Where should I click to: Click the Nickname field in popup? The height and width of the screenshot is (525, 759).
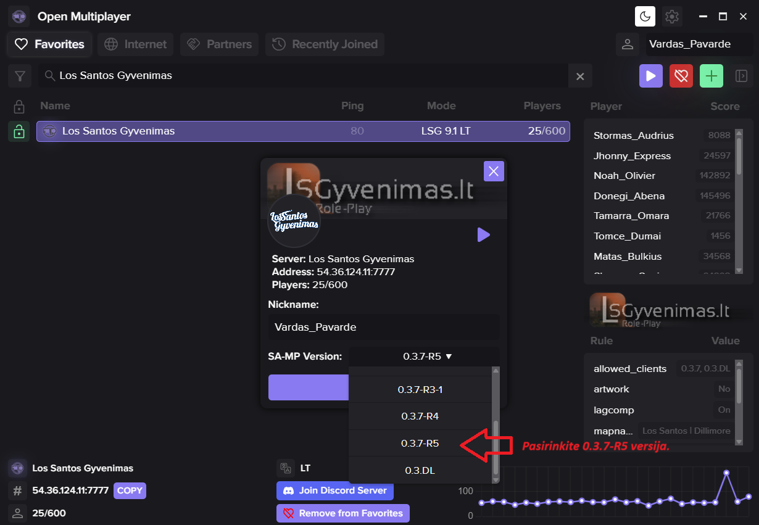(384, 327)
